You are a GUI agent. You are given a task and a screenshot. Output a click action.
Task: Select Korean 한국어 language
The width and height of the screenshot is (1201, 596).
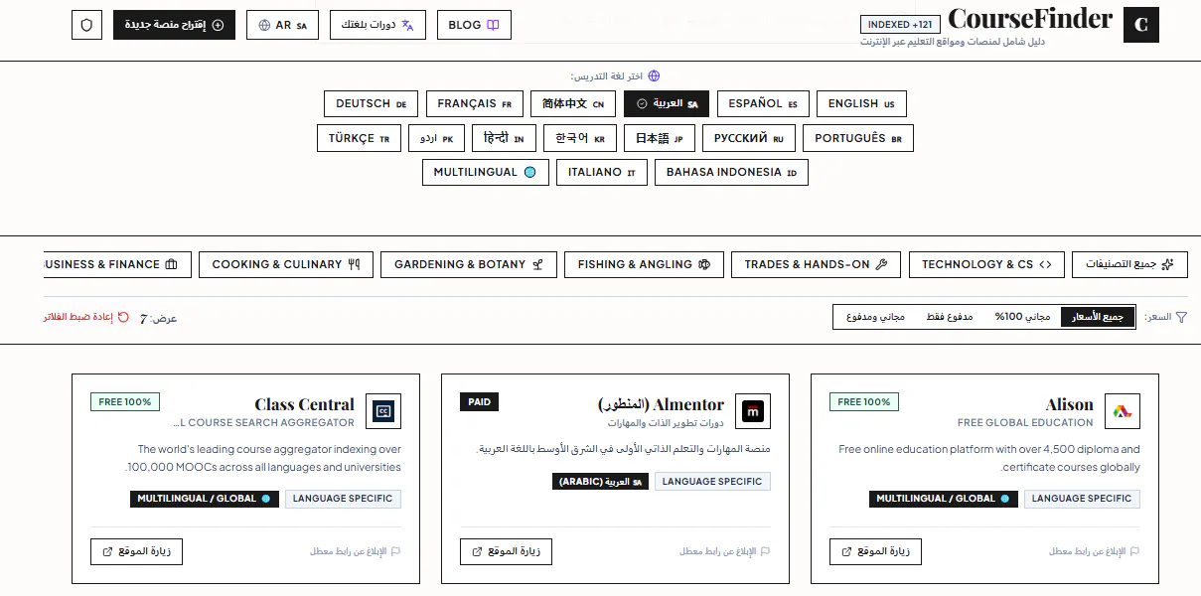click(581, 138)
